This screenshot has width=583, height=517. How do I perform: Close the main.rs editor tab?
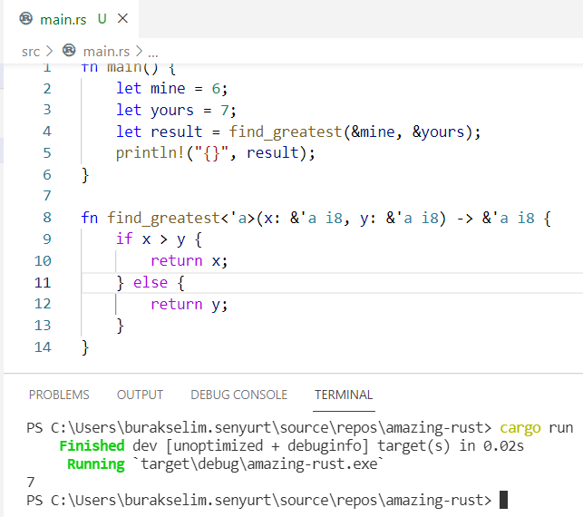click(123, 18)
